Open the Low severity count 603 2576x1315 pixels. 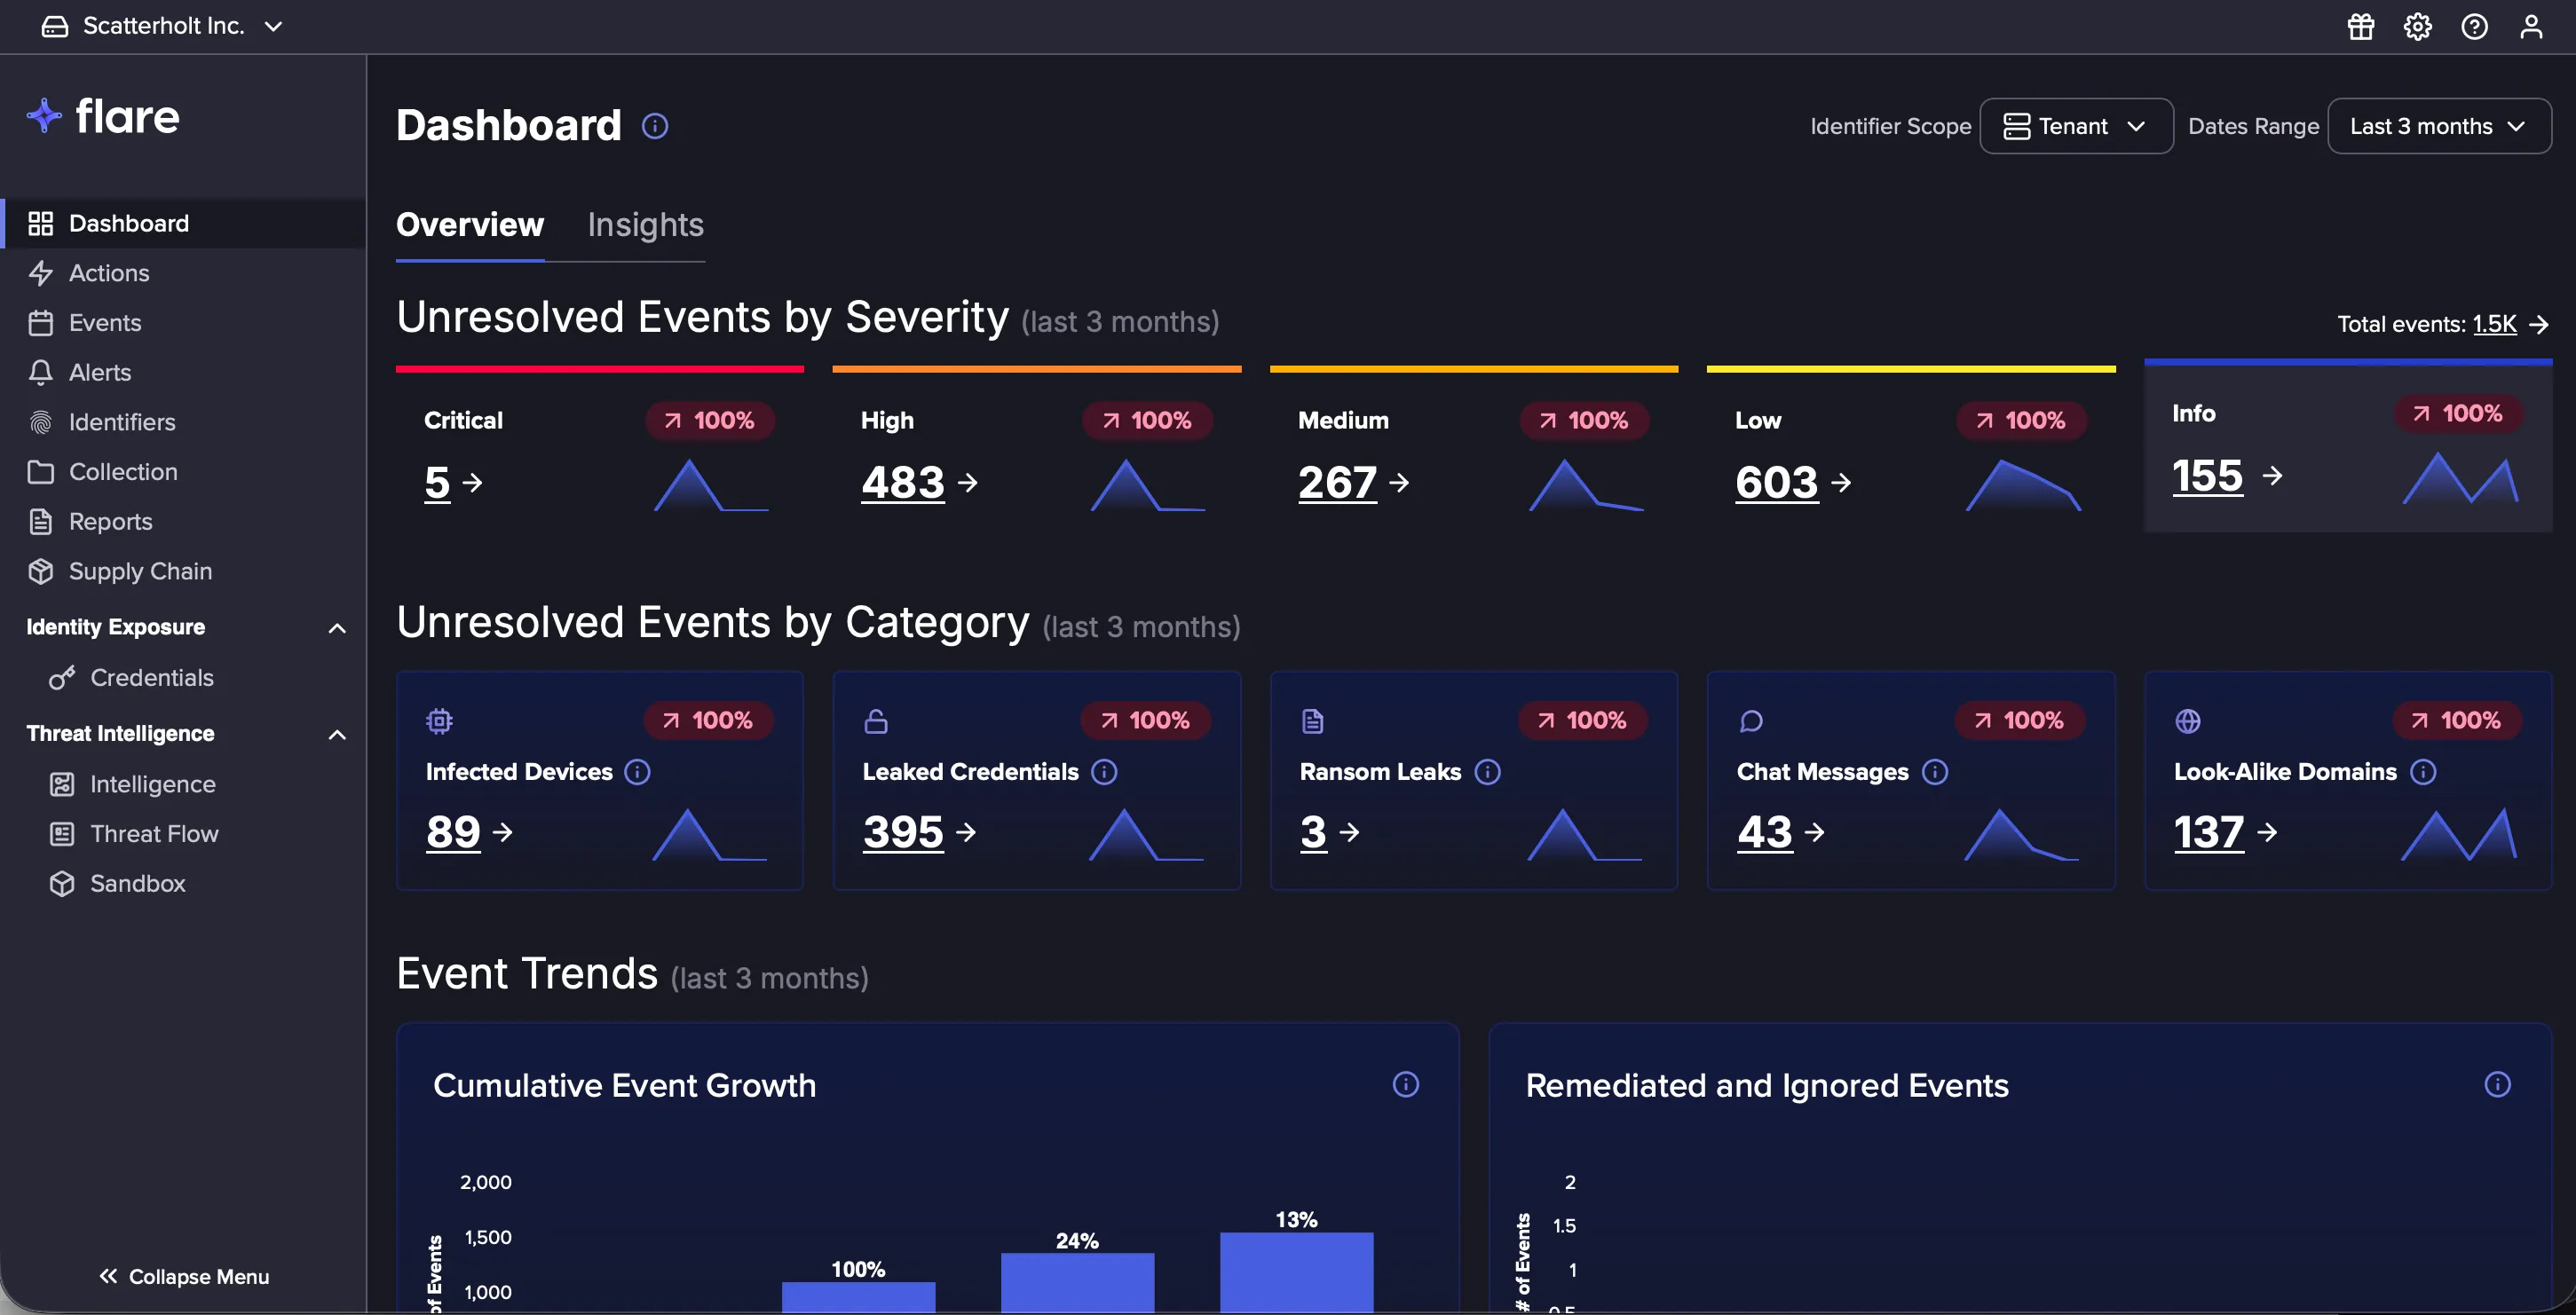click(x=1776, y=483)
